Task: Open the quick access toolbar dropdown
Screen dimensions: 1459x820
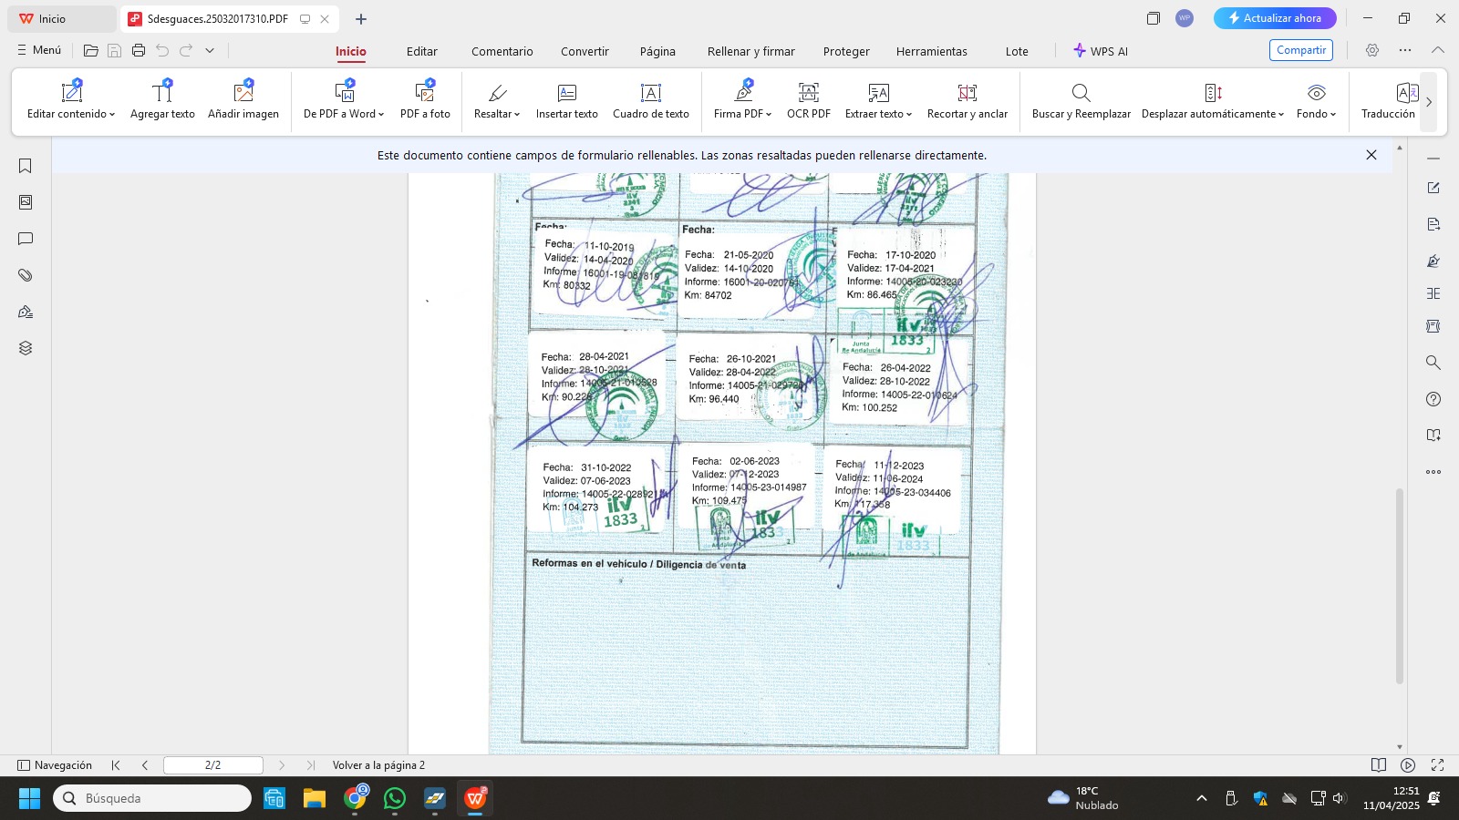Action: pyautogui.click(x=210, y=50)
